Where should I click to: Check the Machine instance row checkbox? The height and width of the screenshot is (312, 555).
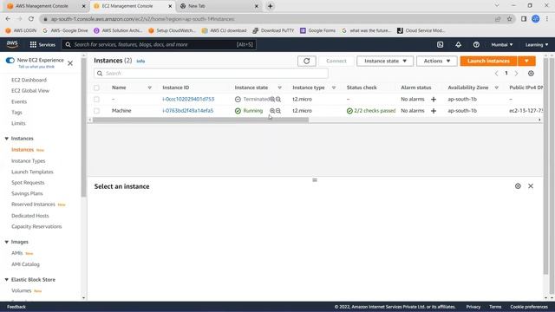(x=96, y=111)
